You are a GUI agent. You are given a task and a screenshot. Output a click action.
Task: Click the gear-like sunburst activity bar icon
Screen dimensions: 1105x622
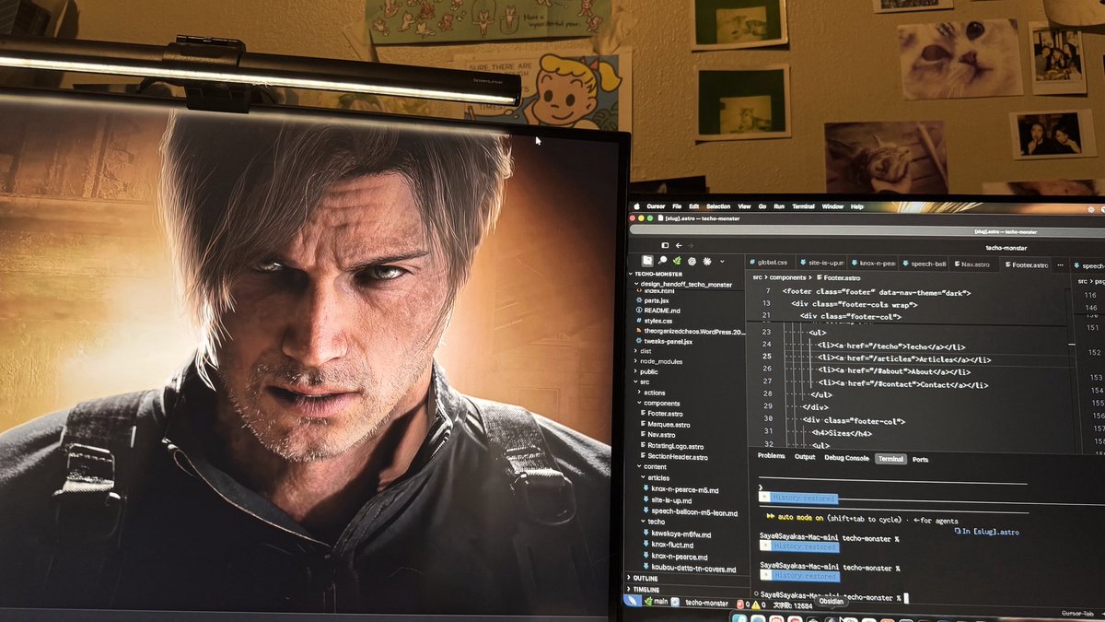tap(706, 262)
